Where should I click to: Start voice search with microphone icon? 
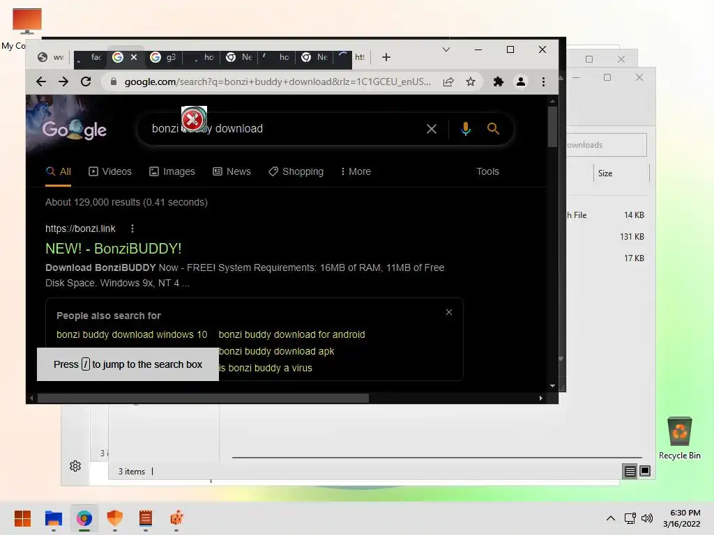[x=465, y=129]
